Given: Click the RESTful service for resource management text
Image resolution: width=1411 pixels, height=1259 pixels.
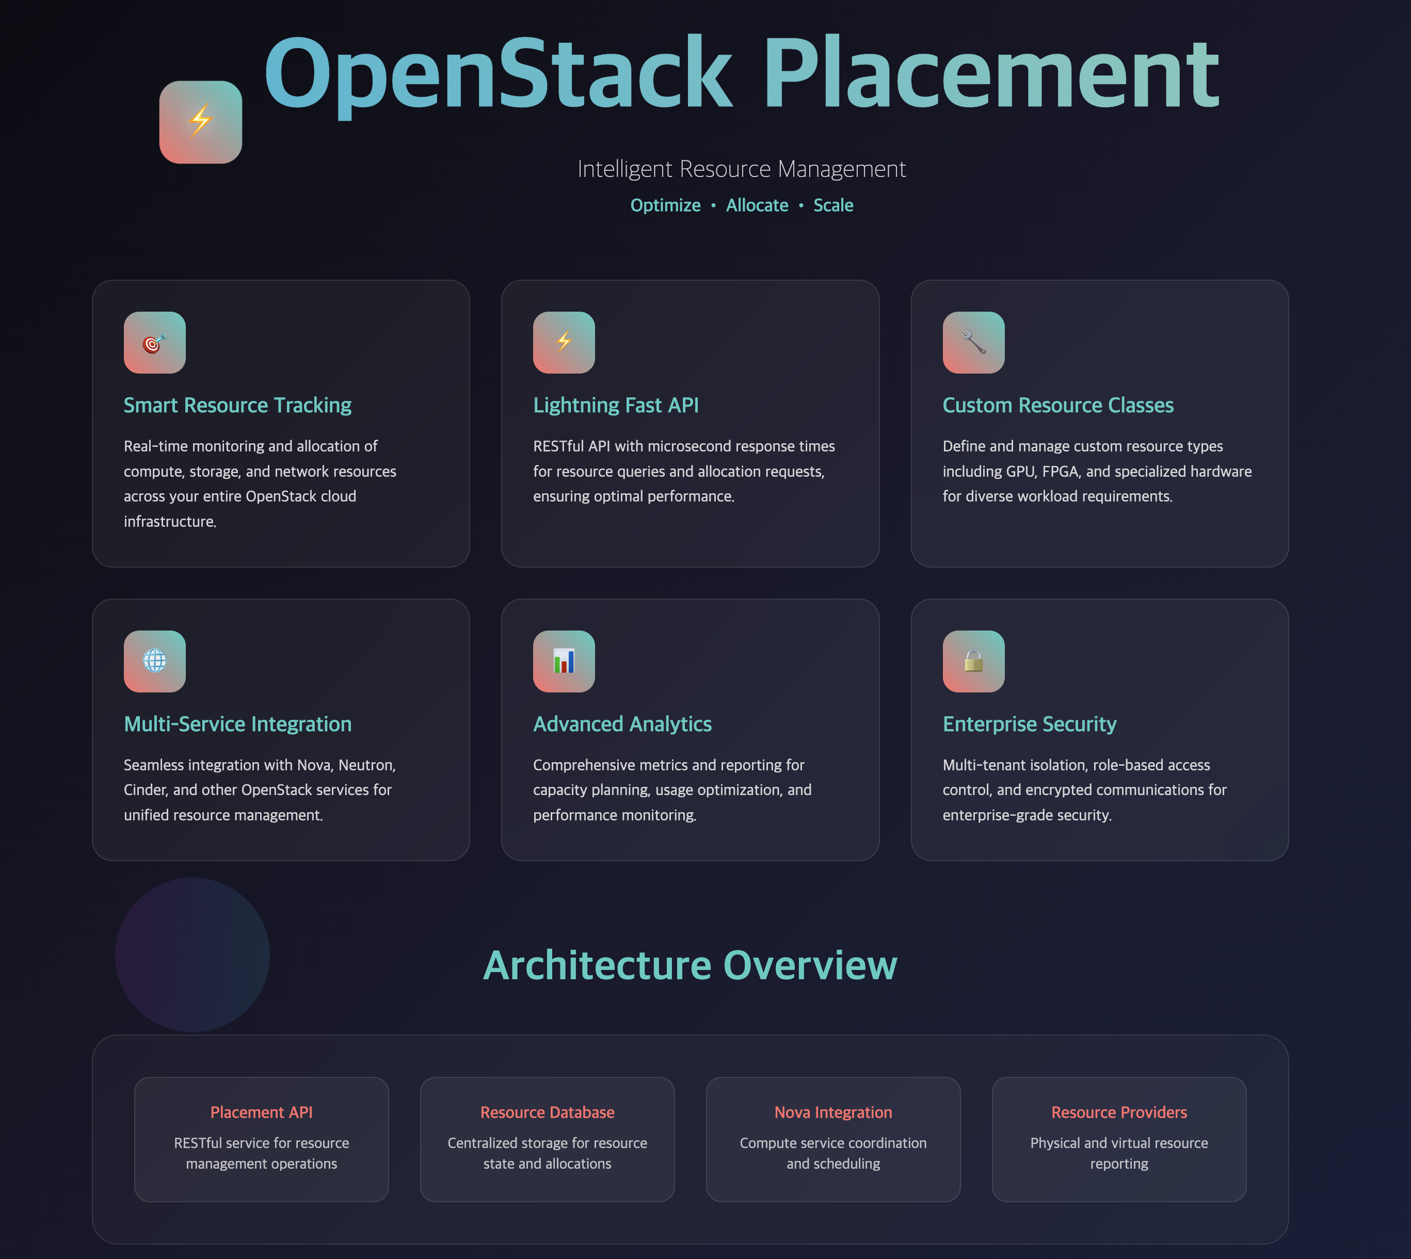Looking at the screenshot, I should click(x=262, y=1153).
